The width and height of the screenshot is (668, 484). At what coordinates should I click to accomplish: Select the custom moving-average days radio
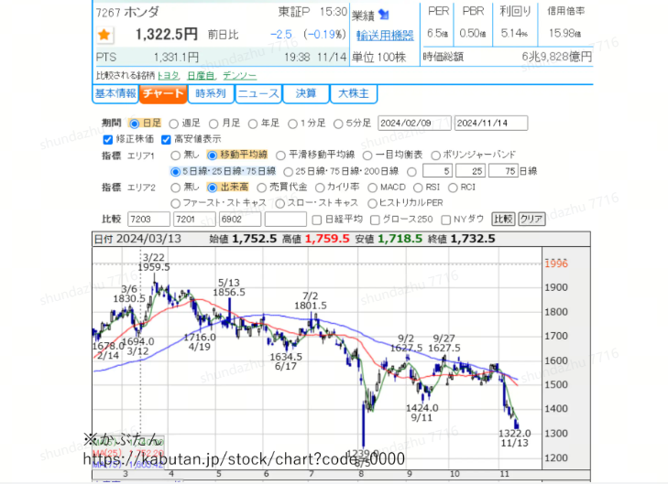(x=411, y=172)
